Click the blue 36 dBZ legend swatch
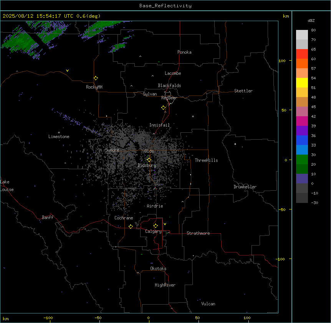This screenshot has height=323, width=331. tap(302, 140)
